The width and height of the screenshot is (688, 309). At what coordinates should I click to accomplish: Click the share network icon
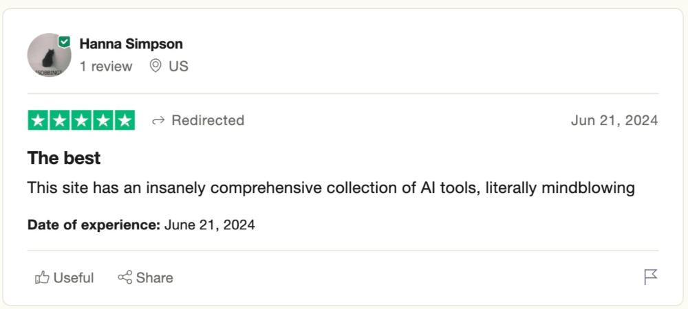(x=125, y=277)
